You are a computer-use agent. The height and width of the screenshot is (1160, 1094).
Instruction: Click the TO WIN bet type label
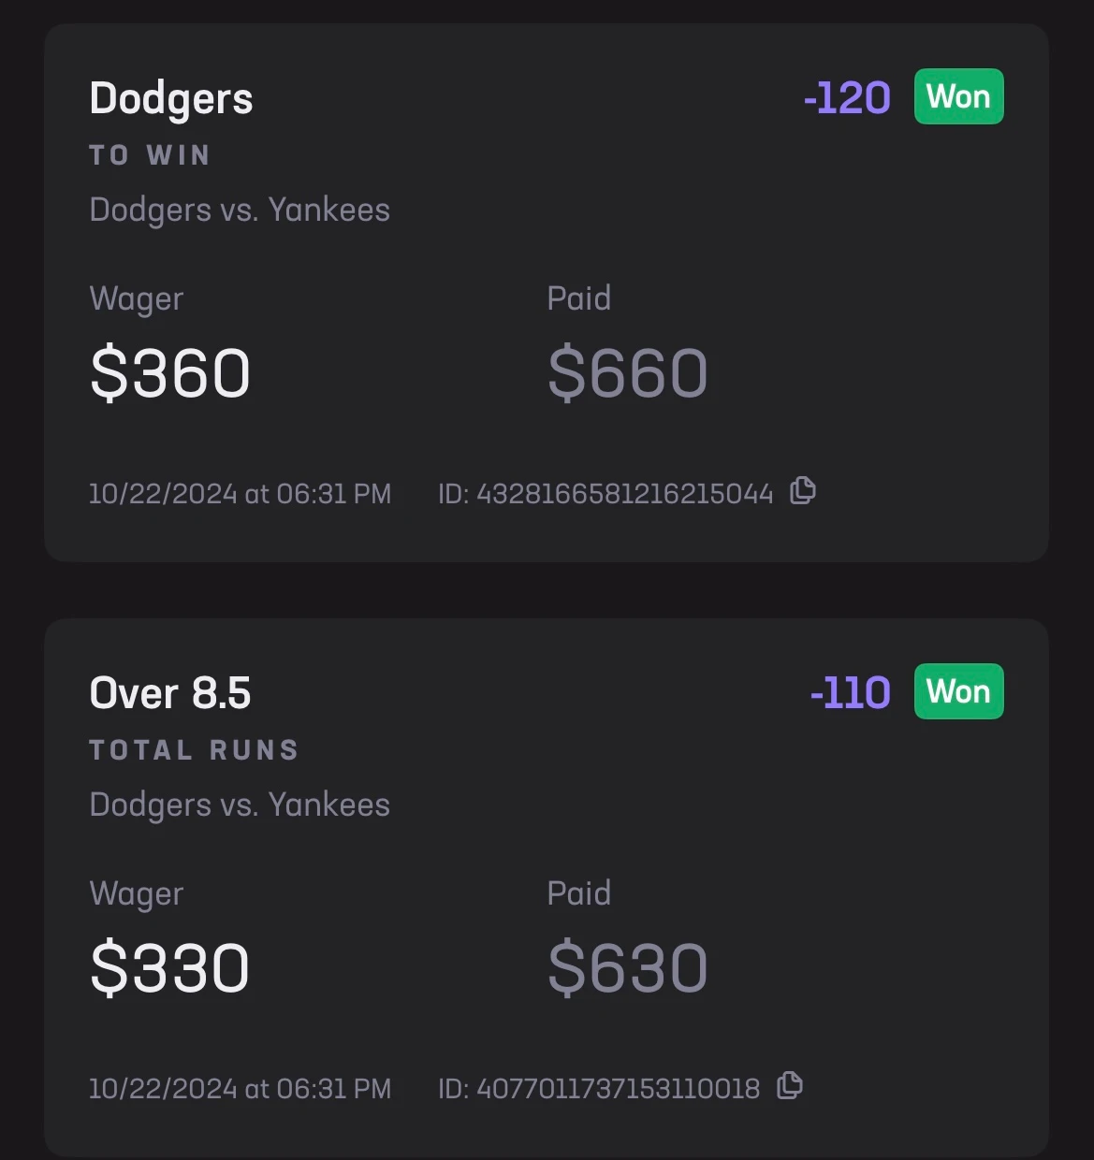pos(150,154)
